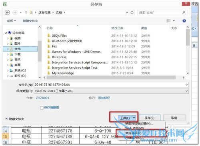Click the Back navigation arrow
The width and height of the screenshot is (200, 146).
coord(7,12)
